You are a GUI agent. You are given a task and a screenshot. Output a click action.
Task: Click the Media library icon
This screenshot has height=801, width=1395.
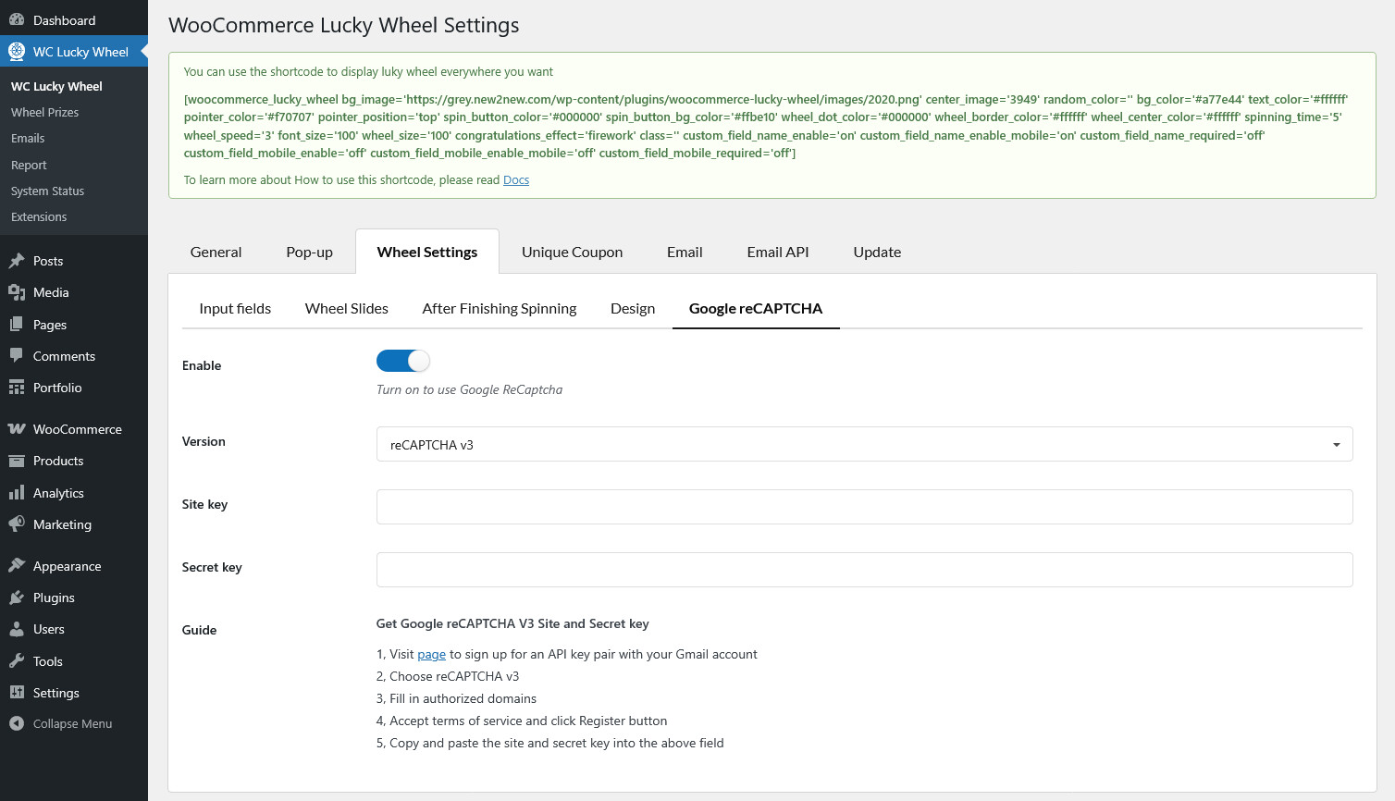[x=17, y=292]
